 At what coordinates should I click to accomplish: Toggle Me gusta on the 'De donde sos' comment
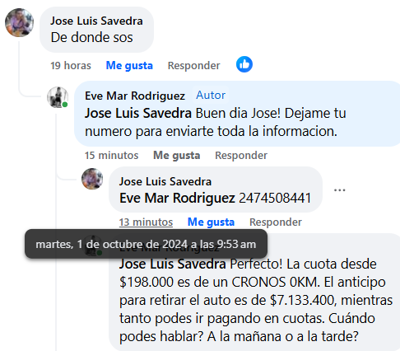pyautogui.click(x=129, y=66)
